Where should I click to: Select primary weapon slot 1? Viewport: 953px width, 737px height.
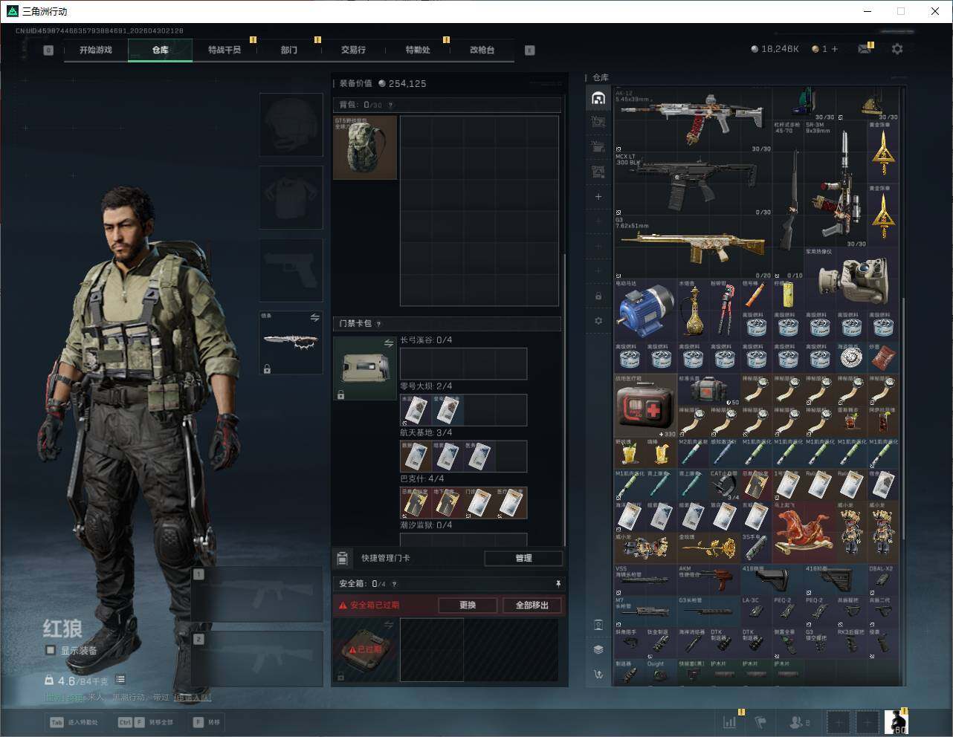pyautogui.click(x=257, y=594)
